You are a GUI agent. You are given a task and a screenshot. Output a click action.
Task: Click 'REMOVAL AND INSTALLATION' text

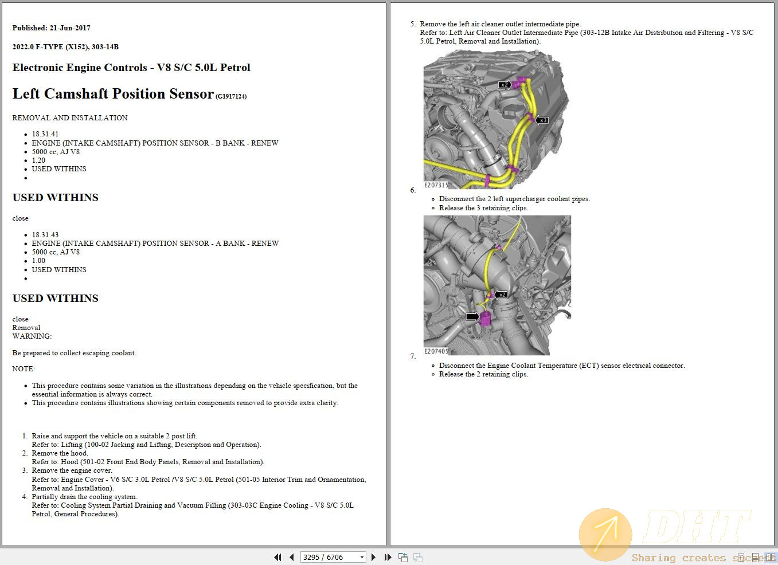click(70, 117)
